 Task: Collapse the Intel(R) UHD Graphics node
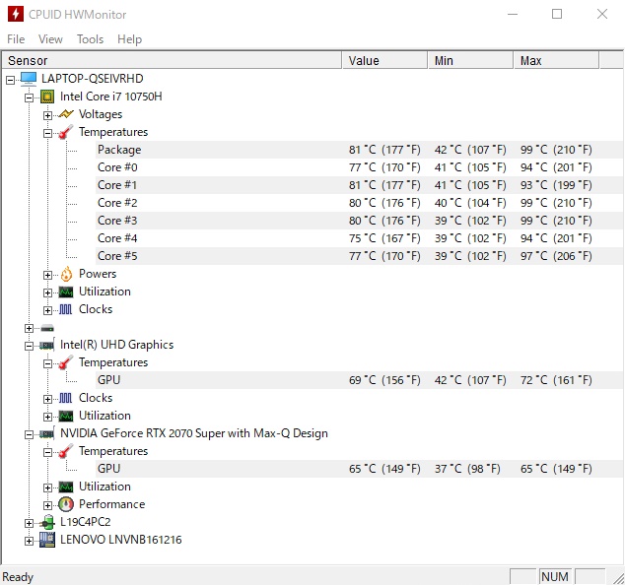click(x=30, y=346)
